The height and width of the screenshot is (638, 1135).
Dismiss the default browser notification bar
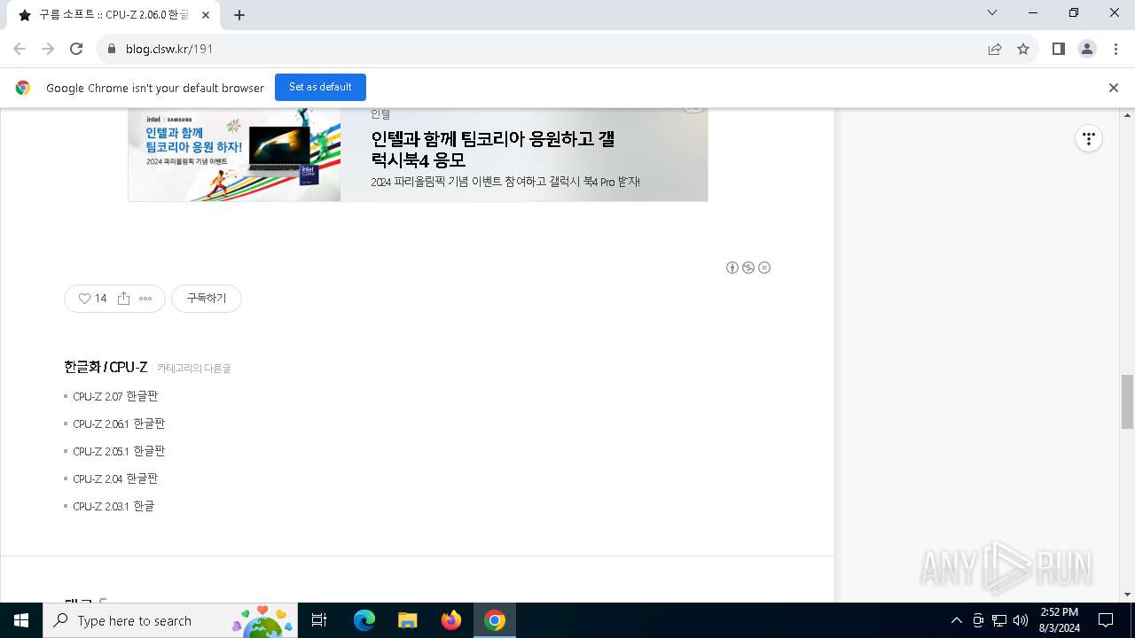click(1114, 88)
